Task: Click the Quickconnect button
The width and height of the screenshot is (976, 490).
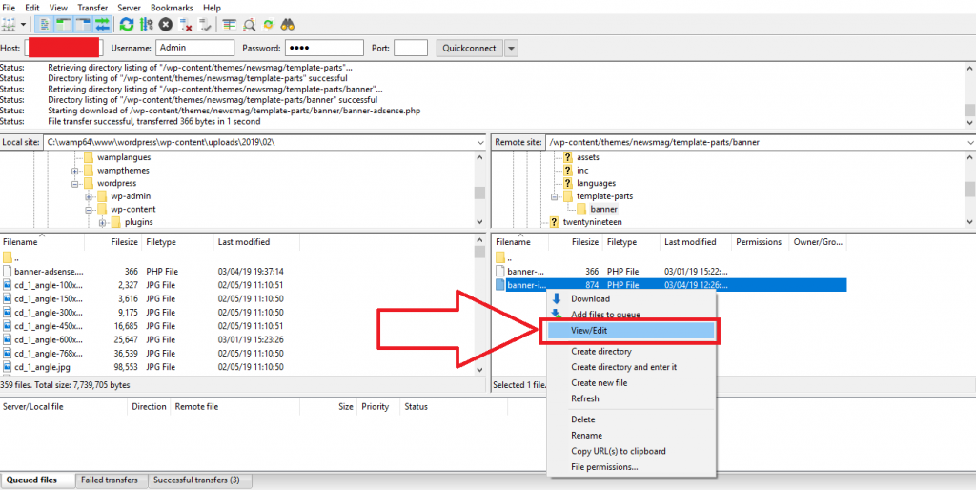Action: coord(469,48)
